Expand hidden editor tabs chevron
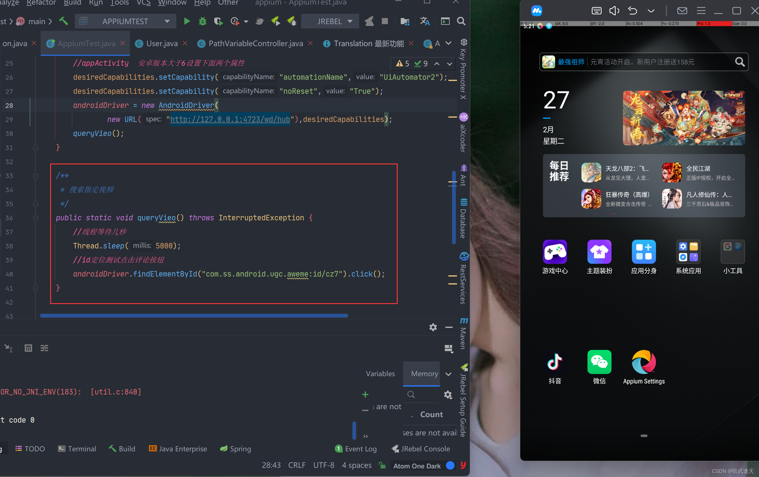 click(448, 43)
